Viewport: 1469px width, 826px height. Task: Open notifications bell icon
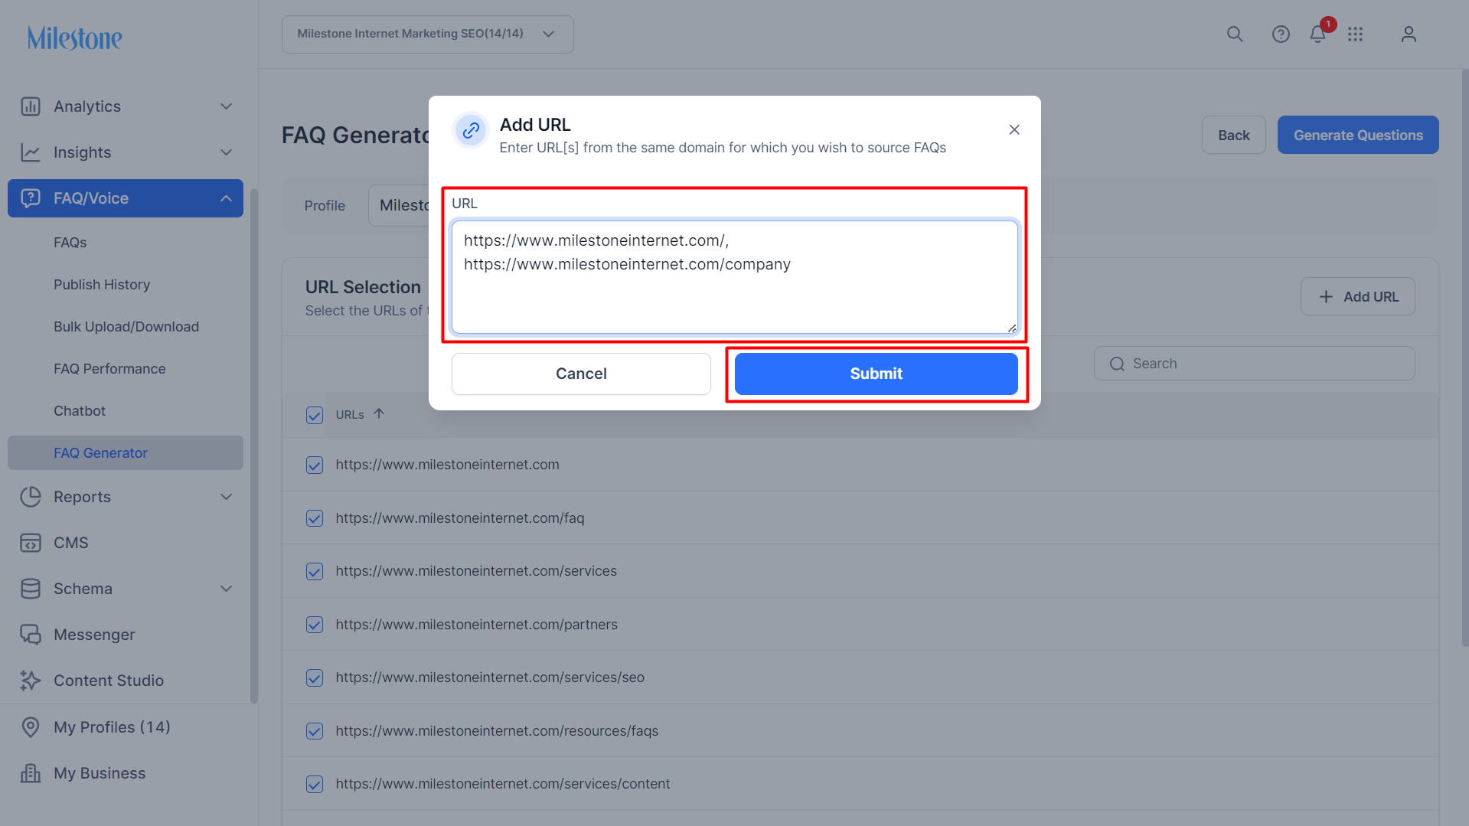pyautogui.click(x=1318, y=34)
